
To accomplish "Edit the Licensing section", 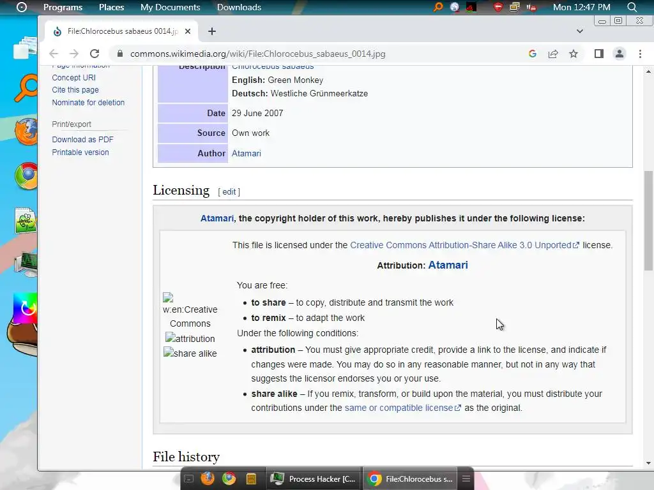I will click(229, 191).
